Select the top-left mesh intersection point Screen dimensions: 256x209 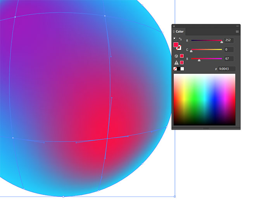pyautogui.click(x=15, y=17)
